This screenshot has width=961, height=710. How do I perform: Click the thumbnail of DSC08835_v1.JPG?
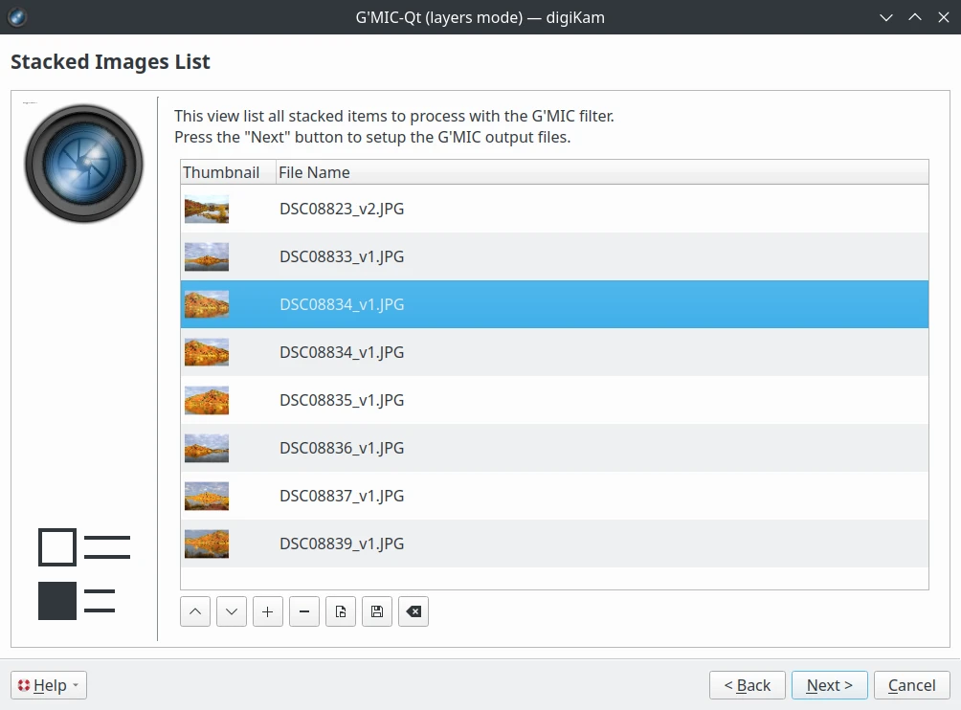[207, 400]
